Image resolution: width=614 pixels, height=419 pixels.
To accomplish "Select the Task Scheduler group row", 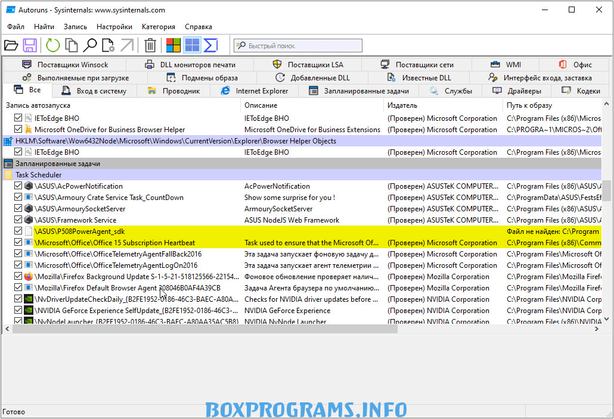I will (39, 175).
